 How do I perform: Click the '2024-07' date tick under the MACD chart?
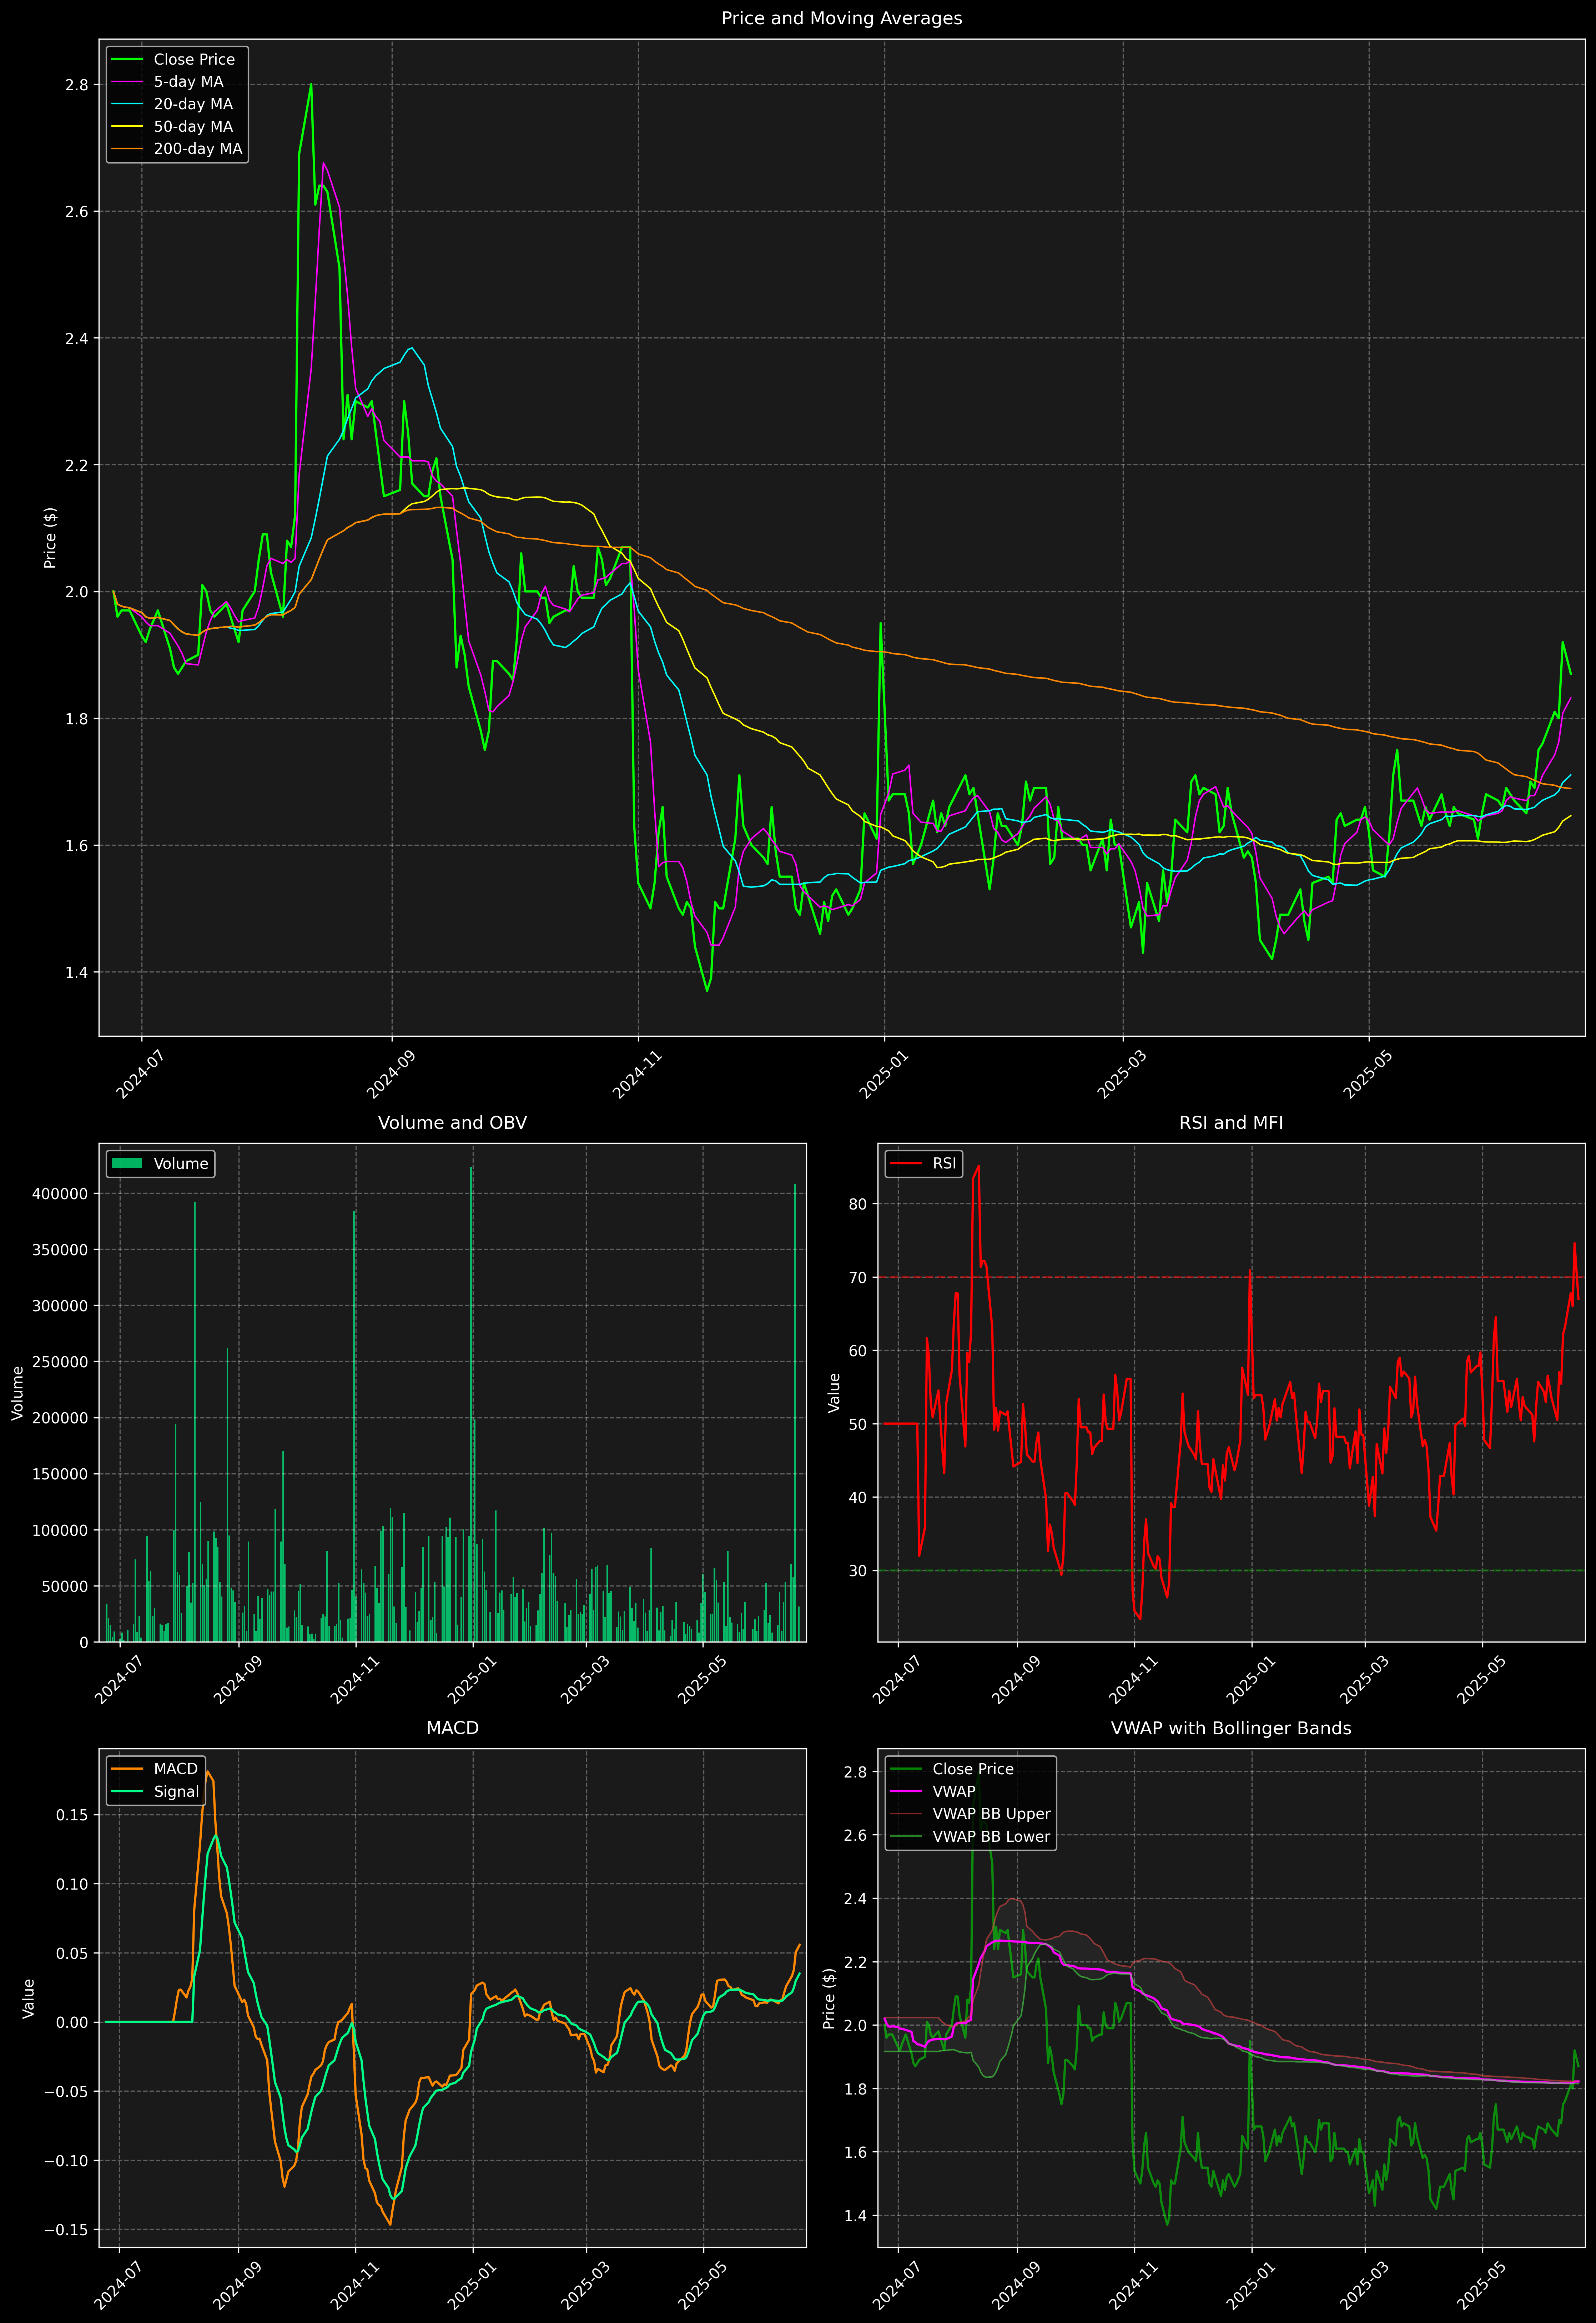pos(119,2285)
